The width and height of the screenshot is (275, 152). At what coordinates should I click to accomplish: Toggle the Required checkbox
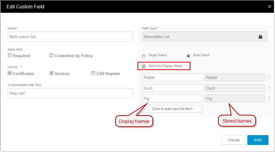pos(10,56)
